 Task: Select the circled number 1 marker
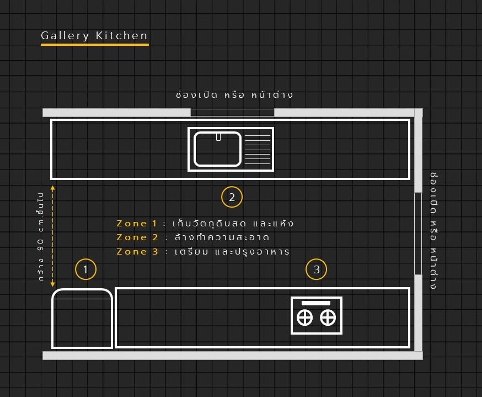[x=86, y=269]
